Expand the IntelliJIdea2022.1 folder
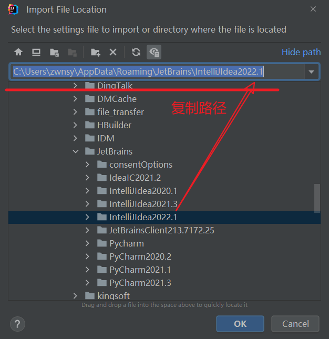329x339 pixels. click(88, 217)
